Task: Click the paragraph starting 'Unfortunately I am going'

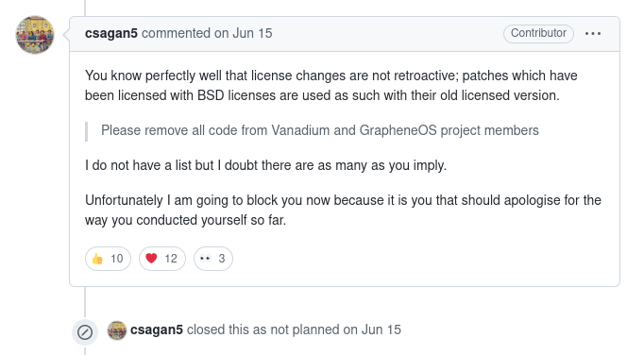Action: click(x=343, y=210)
